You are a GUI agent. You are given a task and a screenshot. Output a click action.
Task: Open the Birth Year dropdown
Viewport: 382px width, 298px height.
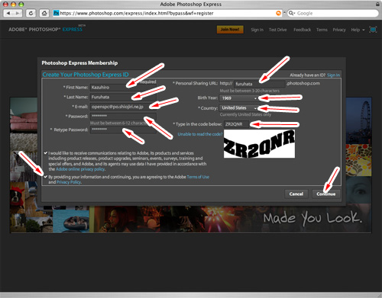(x=238, y=98)
